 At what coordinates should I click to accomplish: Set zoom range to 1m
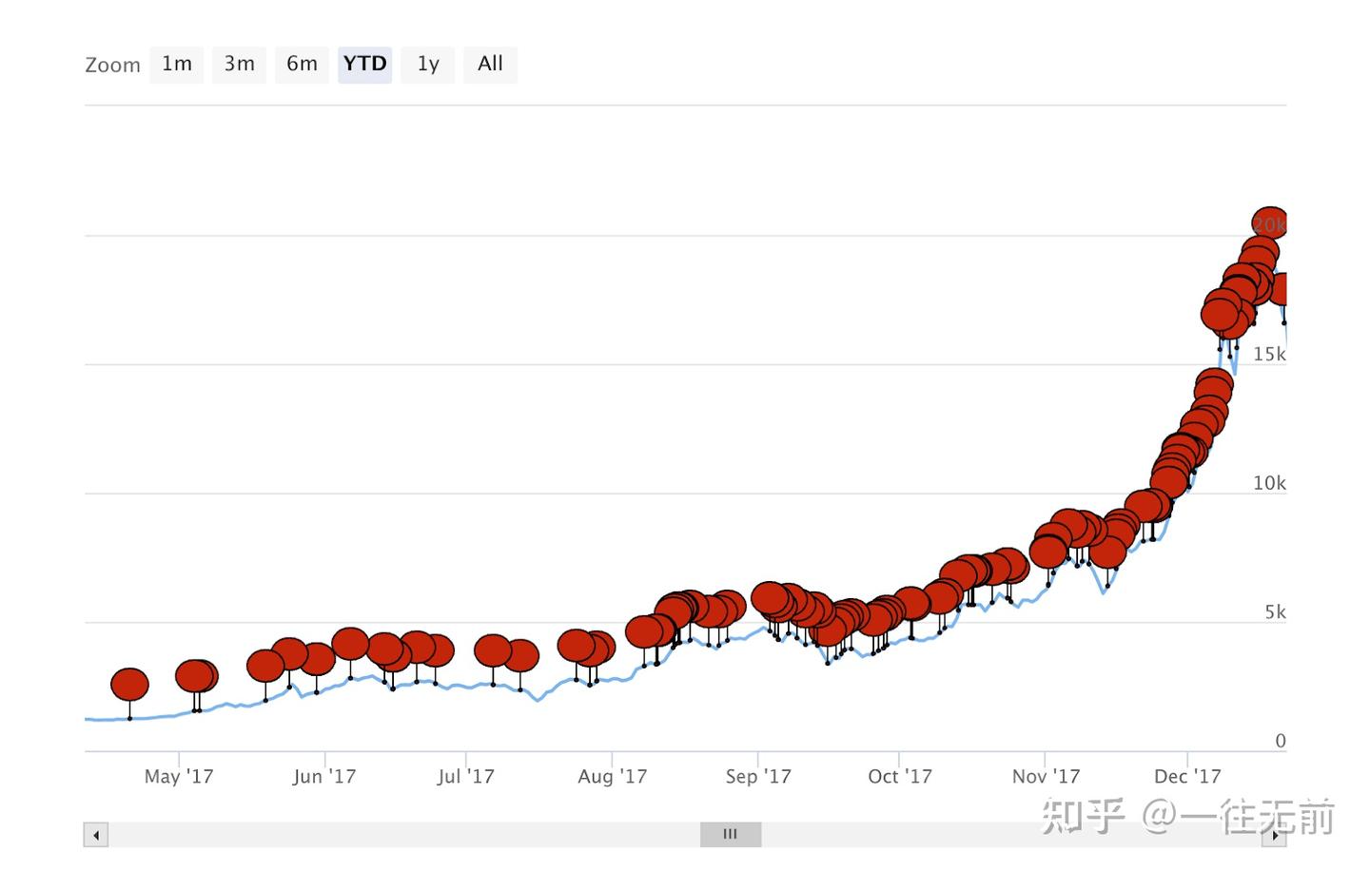pyautogui.click(x=177, y=65)
